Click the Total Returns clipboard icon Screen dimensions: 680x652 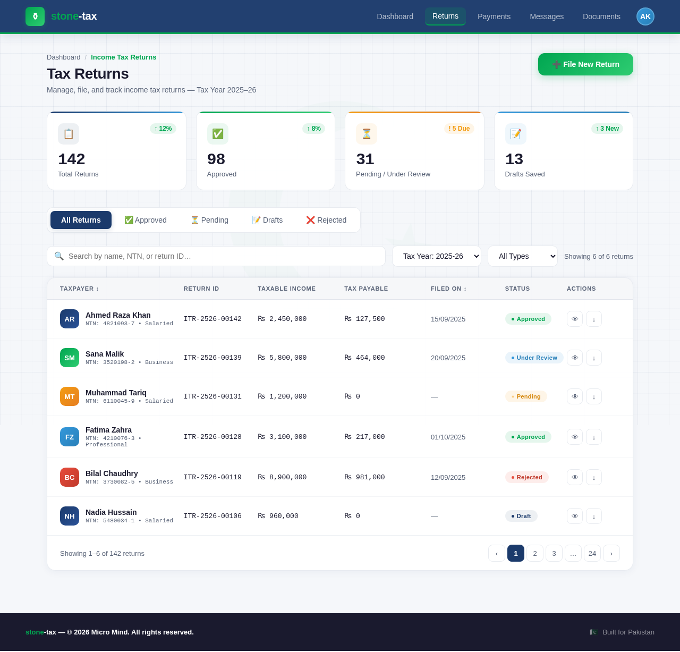tap(69, 134)
